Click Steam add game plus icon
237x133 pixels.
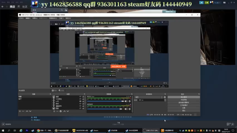[x=3, y=124]
